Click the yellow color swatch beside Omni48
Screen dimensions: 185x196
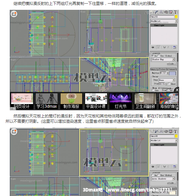176,136
